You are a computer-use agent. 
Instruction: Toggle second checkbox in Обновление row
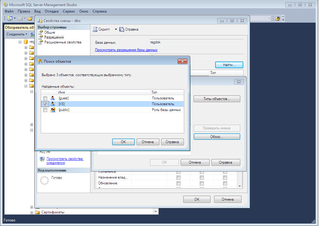(x=202, y=183)
